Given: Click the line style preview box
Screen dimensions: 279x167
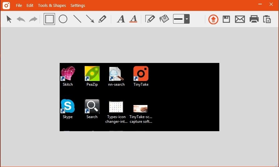Looking at the screenshot, I should (178, 19).
